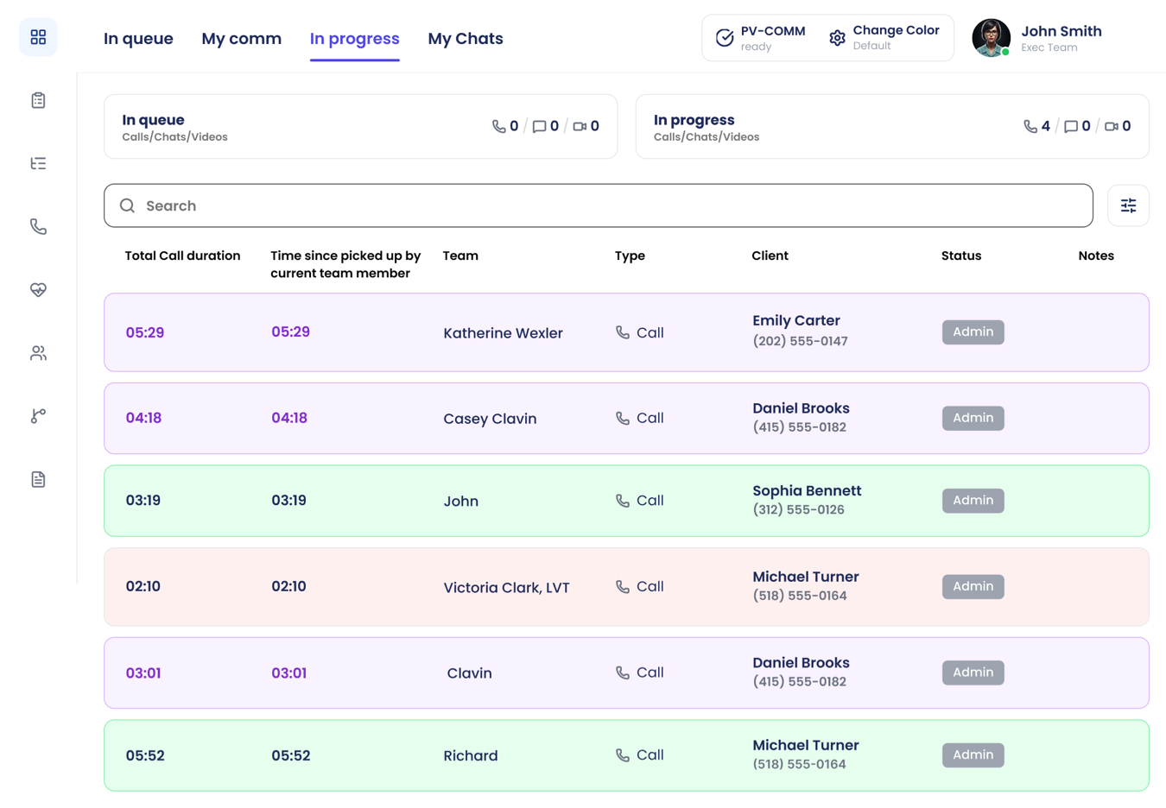
Task: Click Admin status badge in Casey Clavin row
Action: pos(973,418)
